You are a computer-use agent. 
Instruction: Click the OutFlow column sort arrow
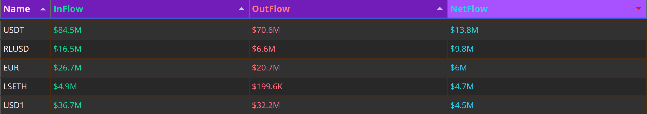(440, 9)
